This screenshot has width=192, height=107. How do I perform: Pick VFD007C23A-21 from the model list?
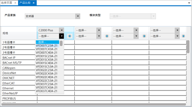tap(47, 46)
